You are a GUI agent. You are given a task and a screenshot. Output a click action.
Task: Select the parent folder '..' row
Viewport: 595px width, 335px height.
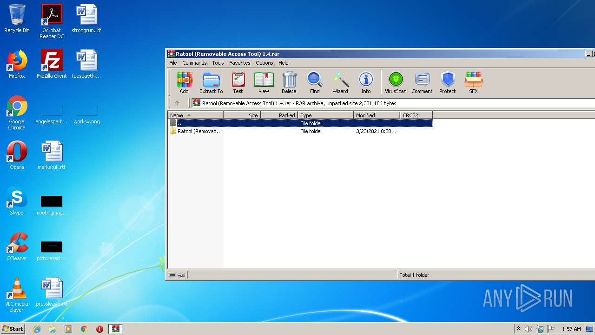tap(300, 123)
